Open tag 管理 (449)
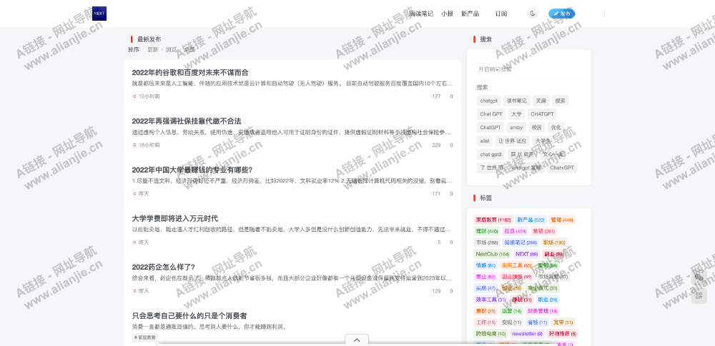Image resolution: width=715 pixels, height=346 pixels. (562, 220)
